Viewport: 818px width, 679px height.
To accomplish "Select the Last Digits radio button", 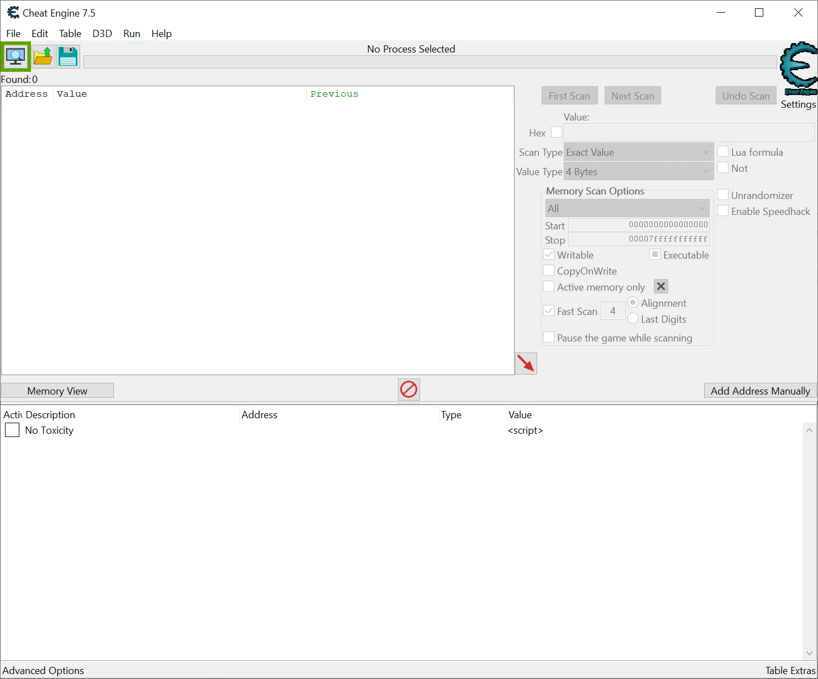I will point(633,319).
